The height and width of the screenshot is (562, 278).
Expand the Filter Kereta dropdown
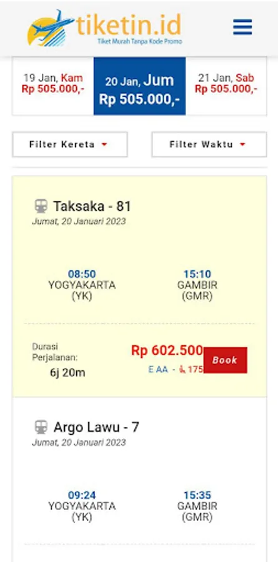[x=70, y=144]
